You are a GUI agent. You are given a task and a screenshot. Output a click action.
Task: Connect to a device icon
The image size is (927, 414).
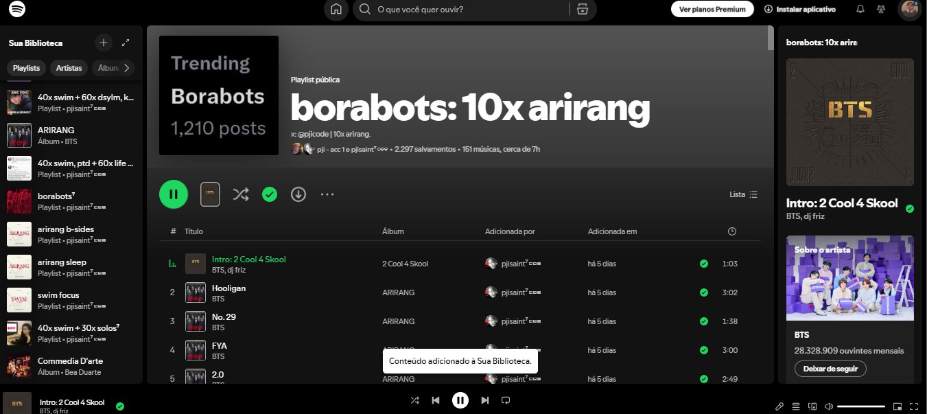click(x=812, y=406)
